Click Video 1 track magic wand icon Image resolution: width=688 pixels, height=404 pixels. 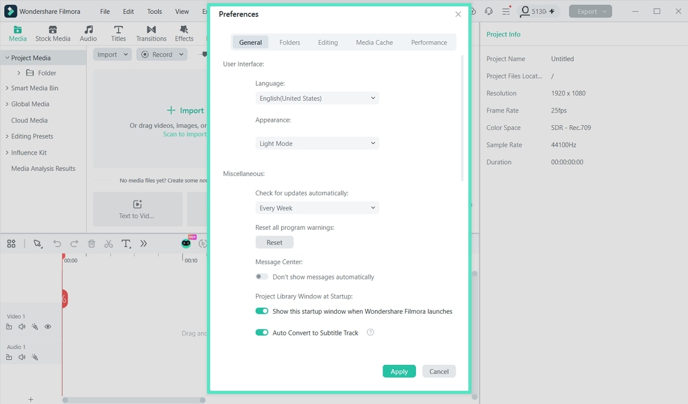pos(35,327)
